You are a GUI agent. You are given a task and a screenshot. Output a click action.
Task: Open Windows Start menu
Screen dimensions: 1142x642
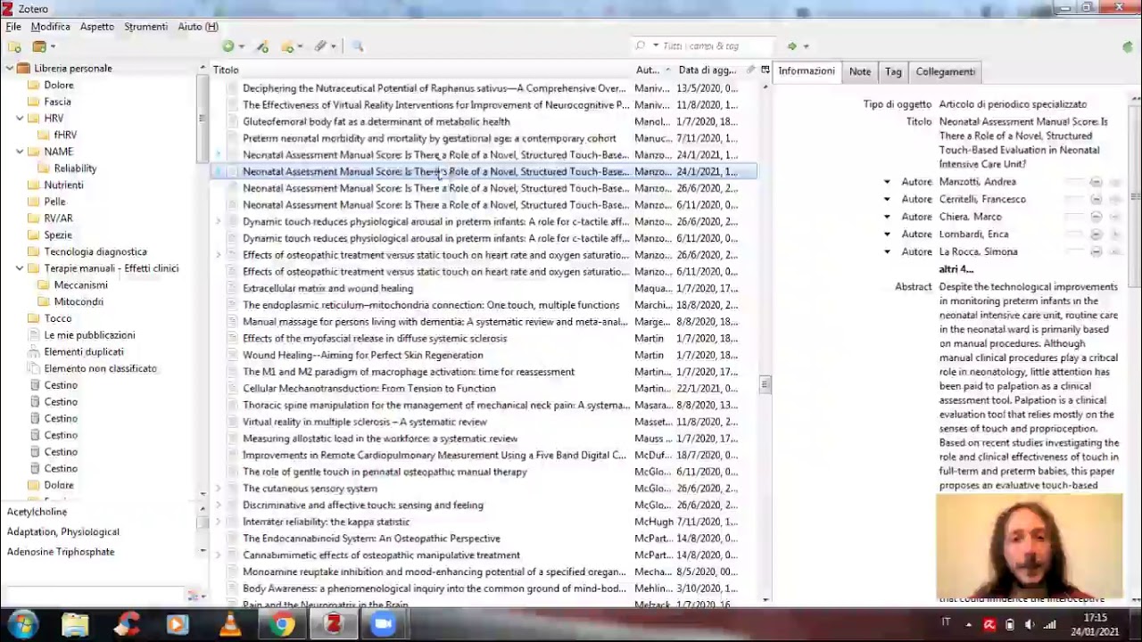tap(23, 625)
